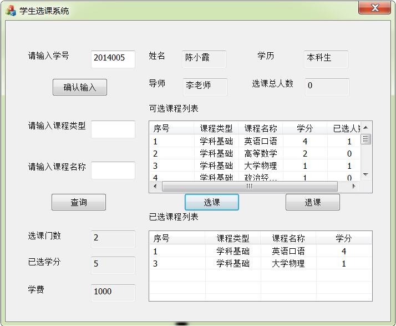Focus the 请输入学号 input containing 2014005
The image size is (396, 326).
point(113,59)
